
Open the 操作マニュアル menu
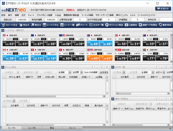[122, 15]
